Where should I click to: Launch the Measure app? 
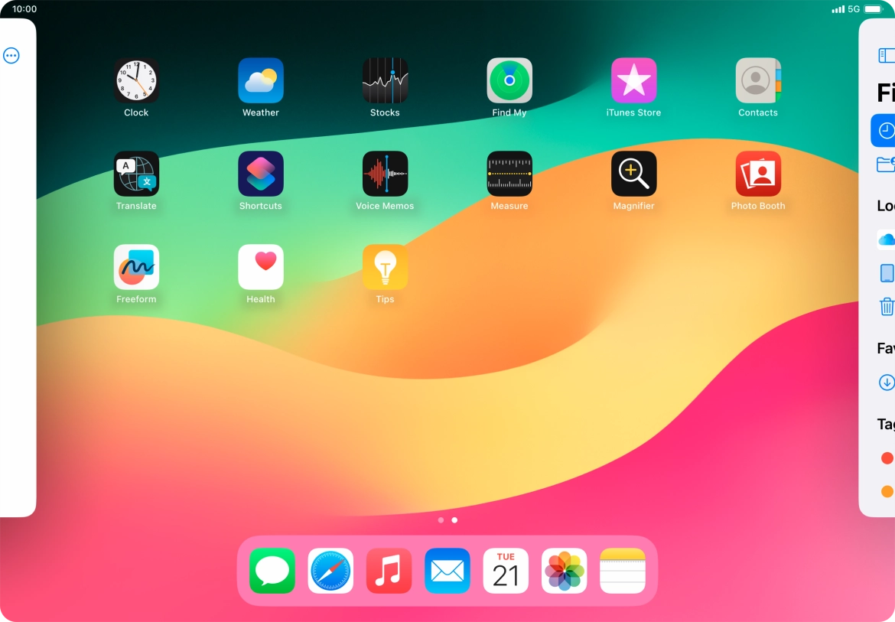coord(509,174)
